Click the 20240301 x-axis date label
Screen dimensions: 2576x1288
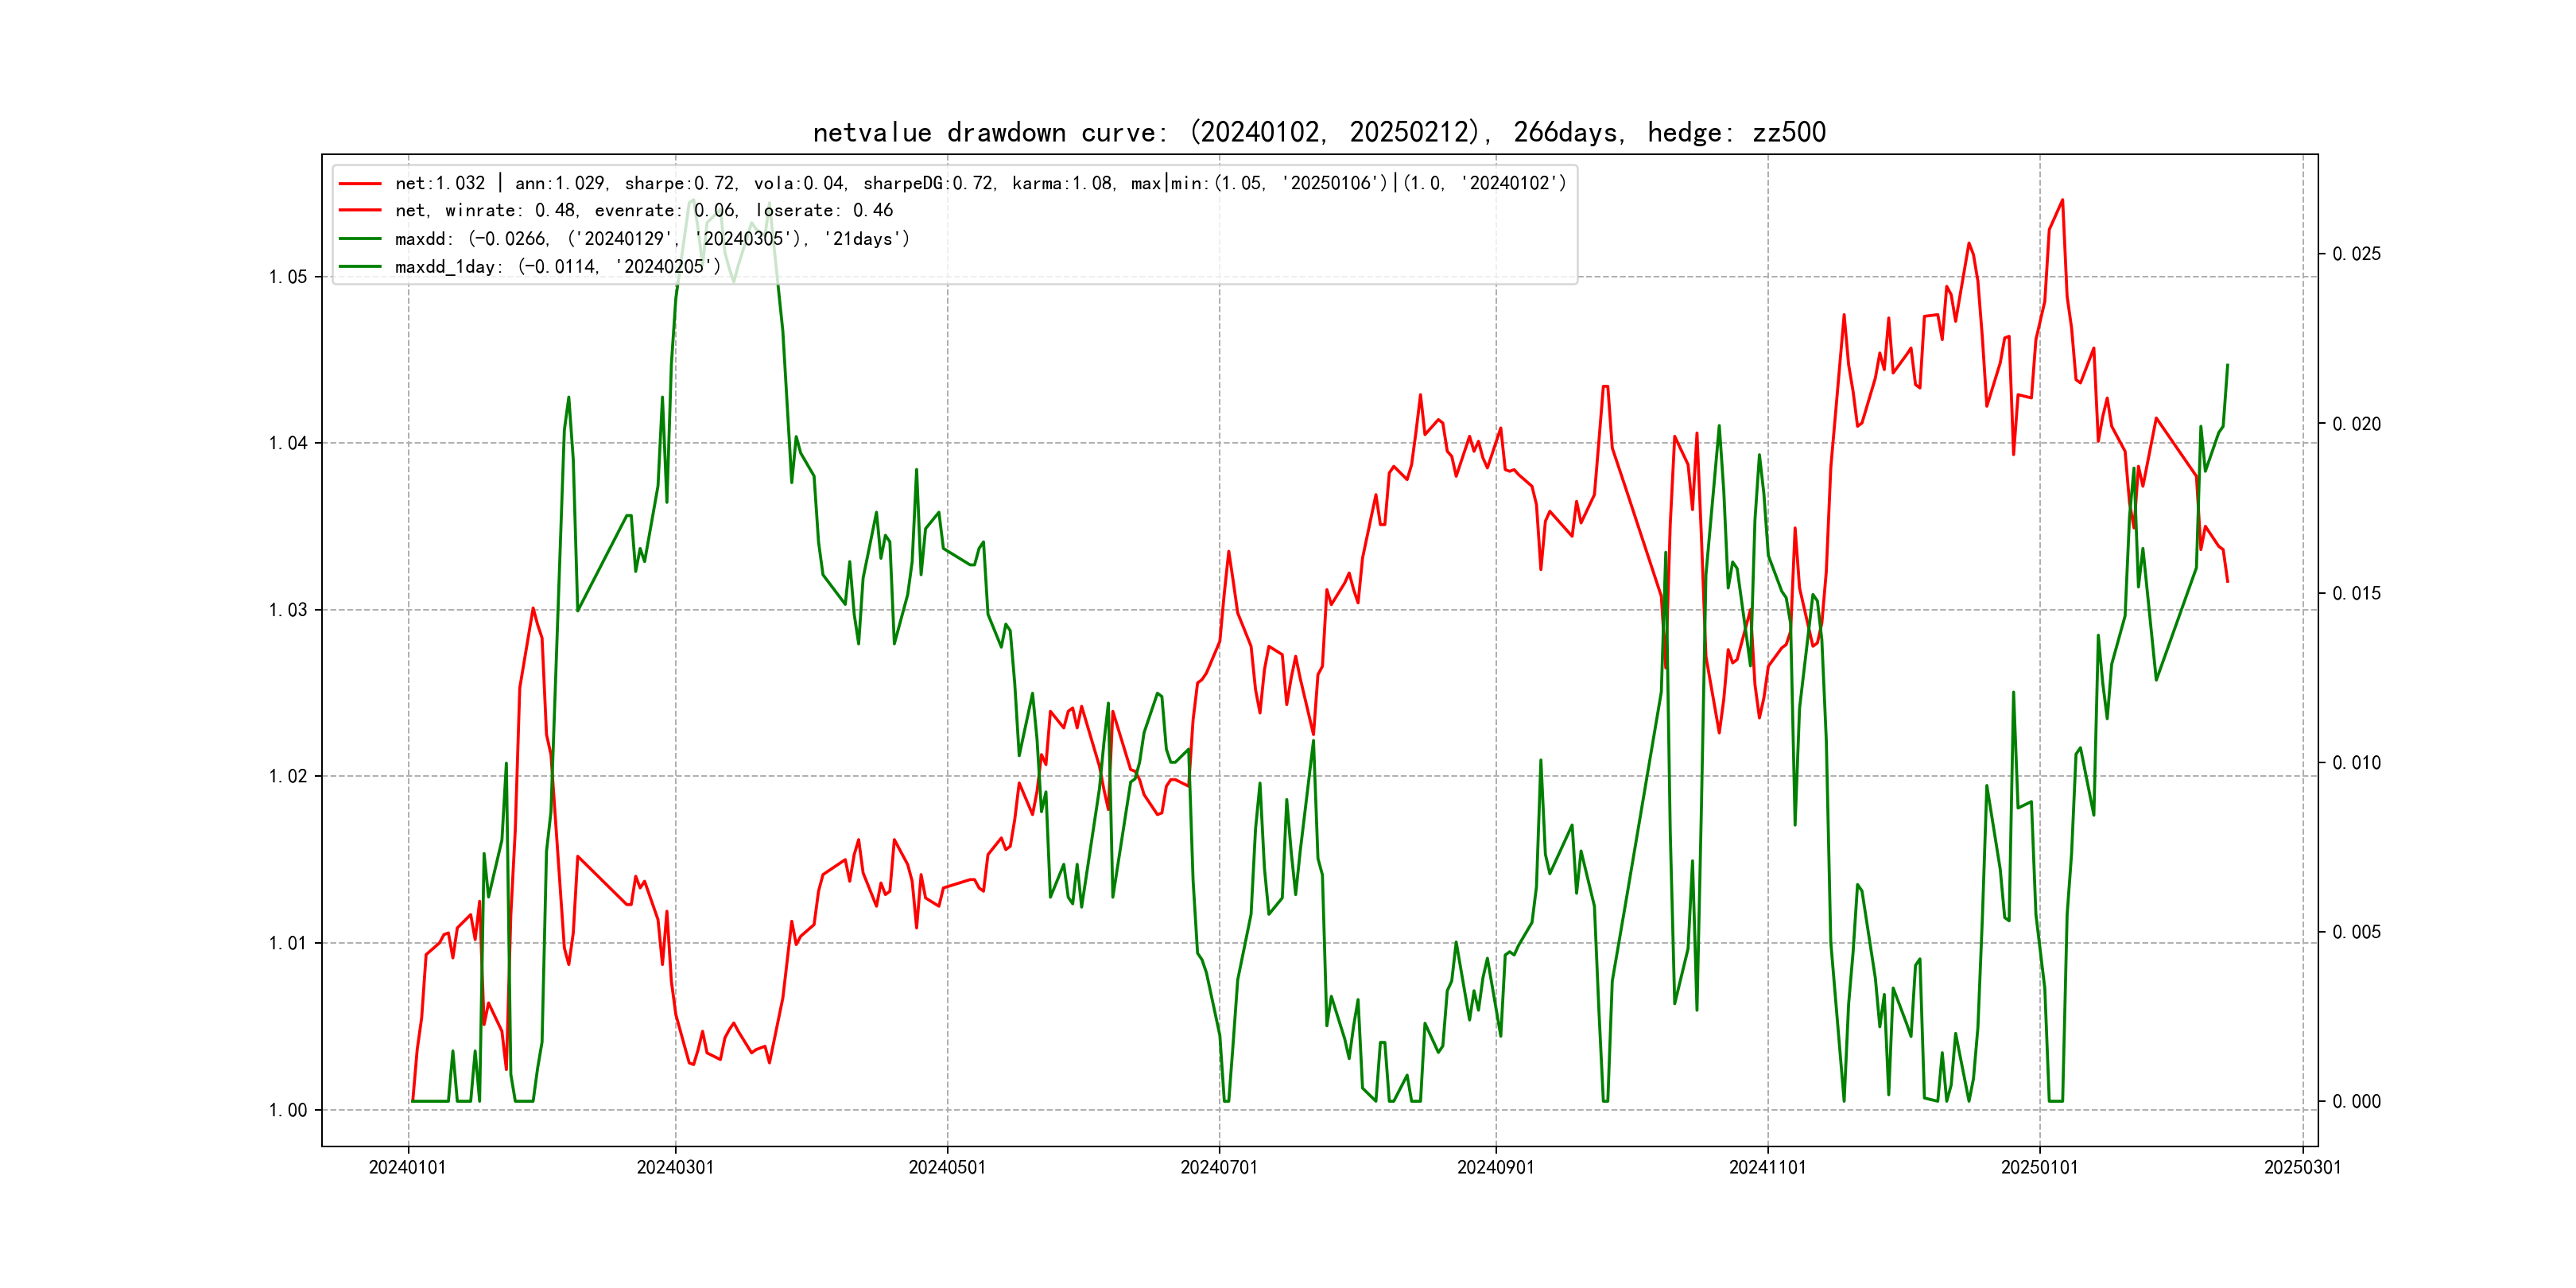[675, 1168]
